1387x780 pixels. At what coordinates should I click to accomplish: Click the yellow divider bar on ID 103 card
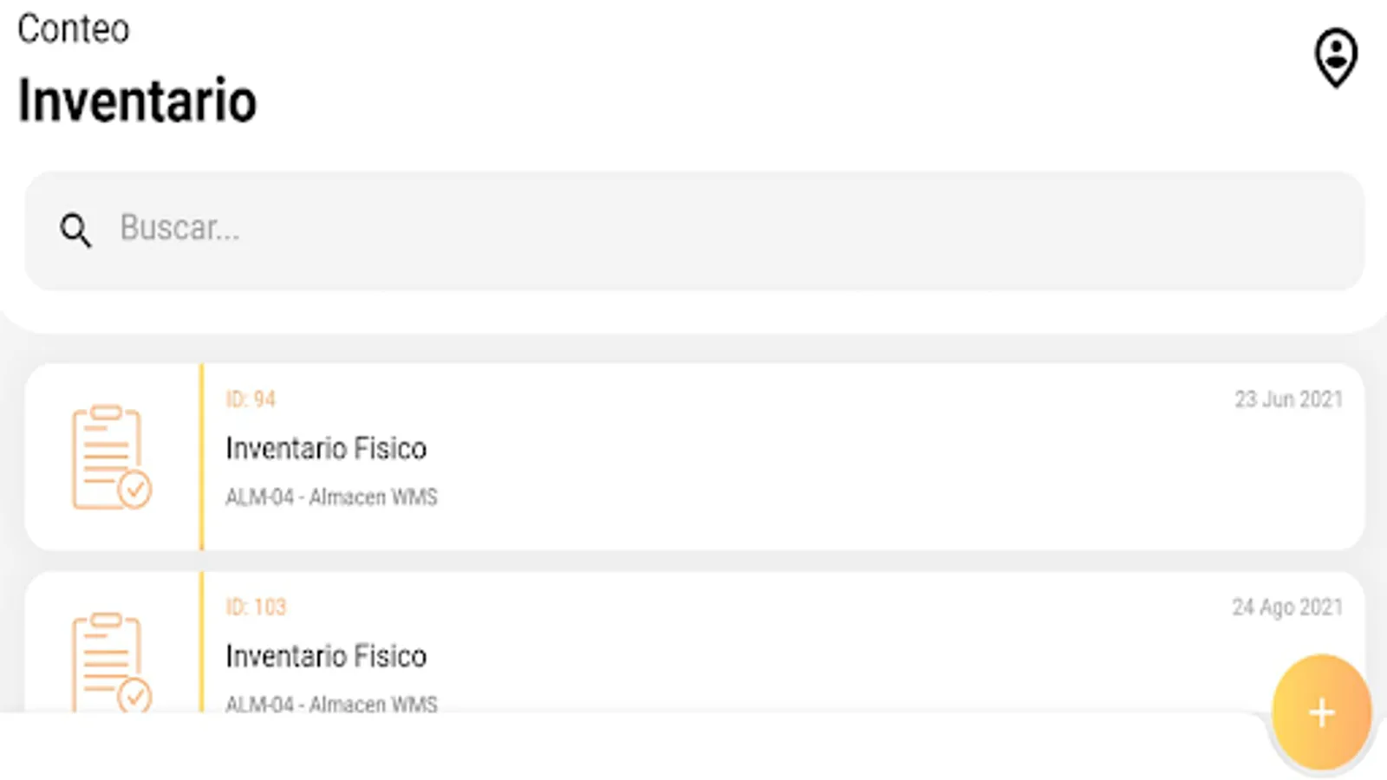(x=202, y=641)
